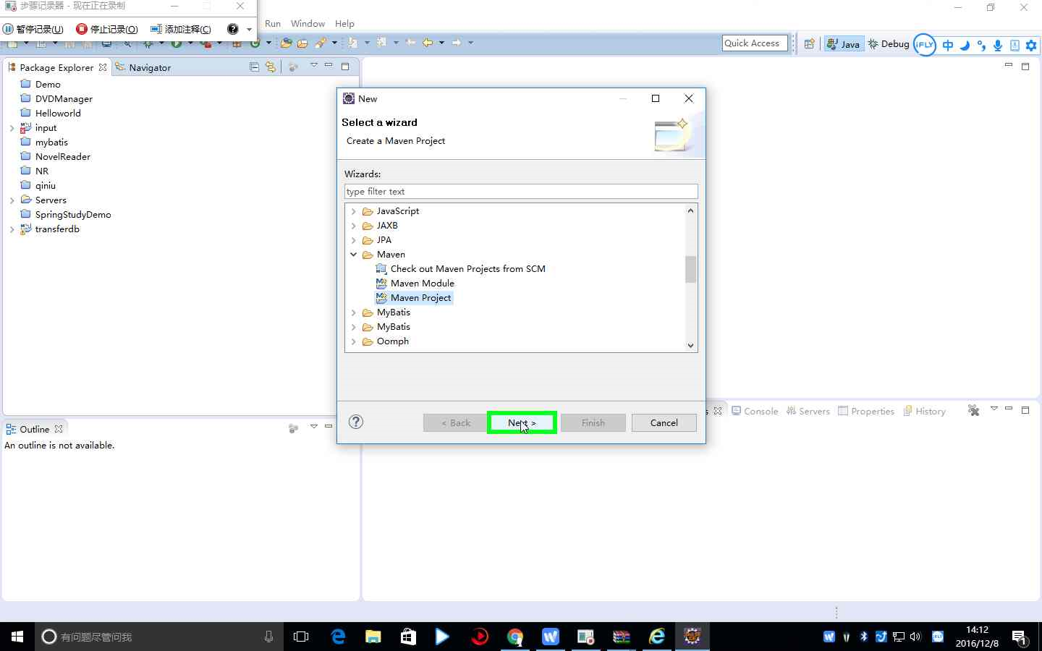This screenshot has height=651, width=1042.
Task: Open the Run menu
Action: [273, 23]
